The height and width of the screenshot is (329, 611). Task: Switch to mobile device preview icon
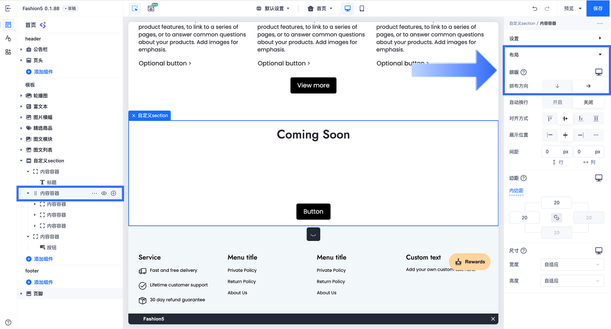coord(362,9)
